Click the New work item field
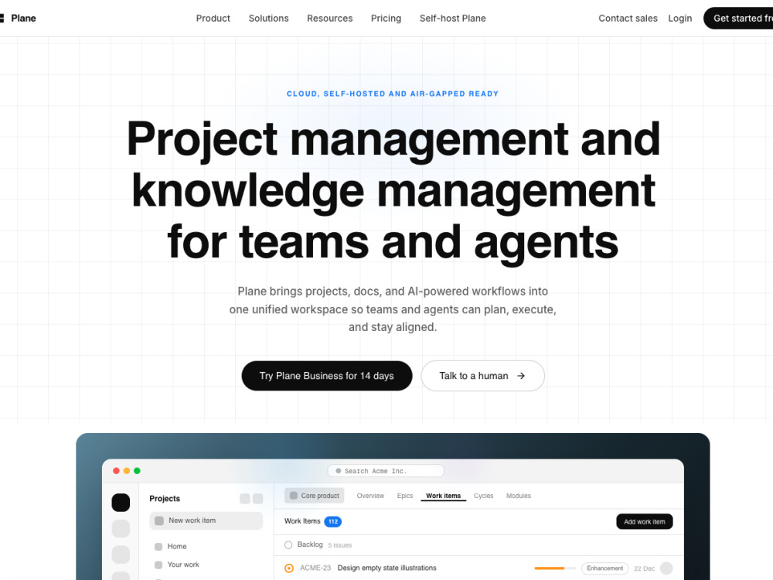 point(206,520)
